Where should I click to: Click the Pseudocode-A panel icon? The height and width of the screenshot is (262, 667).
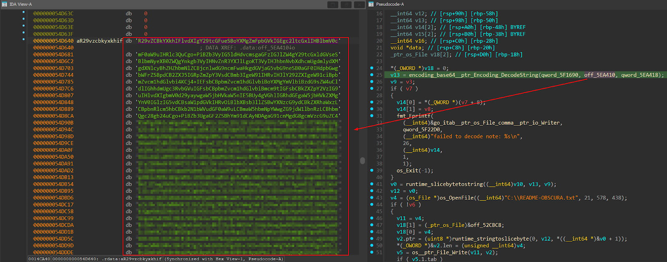[x=371, y=4]
